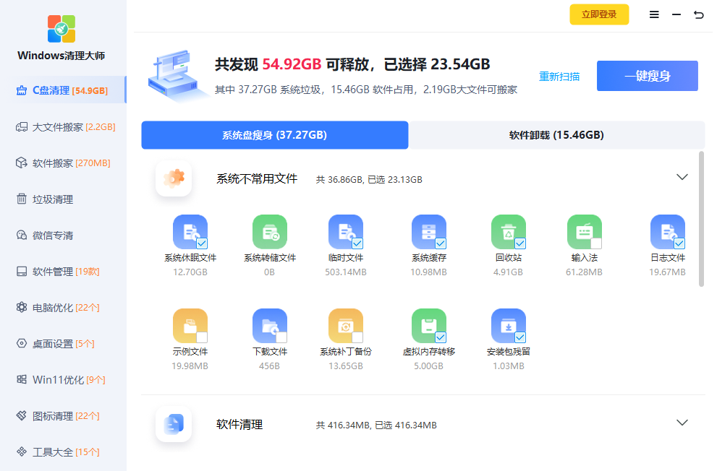Uncheck the 安装包残留 checkbox
The width and height of the screenshot is (717, 471).
click(520, 337)
